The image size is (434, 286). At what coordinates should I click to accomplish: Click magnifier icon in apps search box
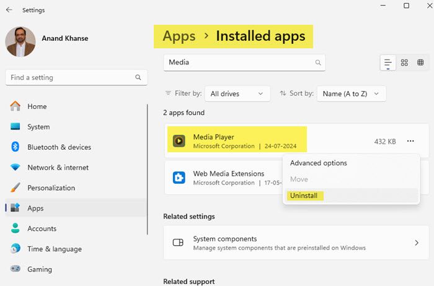pos(318,63)
